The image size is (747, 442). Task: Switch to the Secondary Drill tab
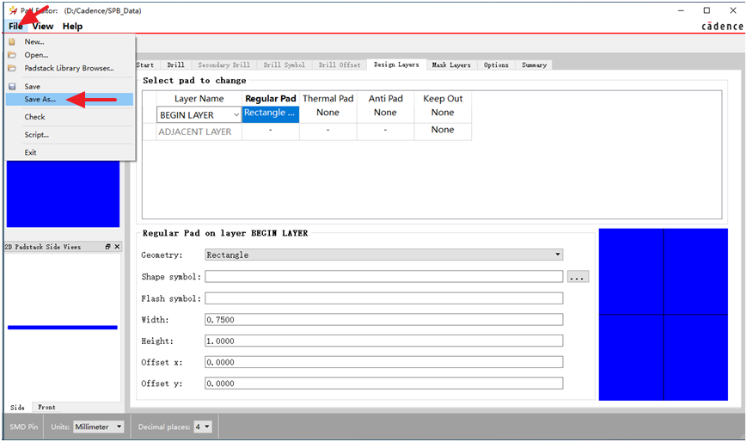tap(223, 64)
